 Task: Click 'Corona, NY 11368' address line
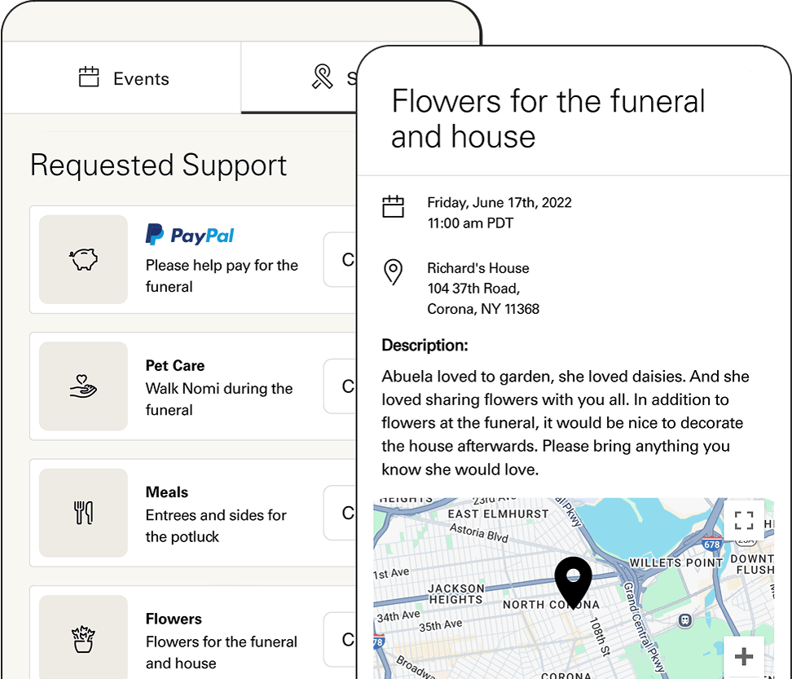tap(483, 309)
